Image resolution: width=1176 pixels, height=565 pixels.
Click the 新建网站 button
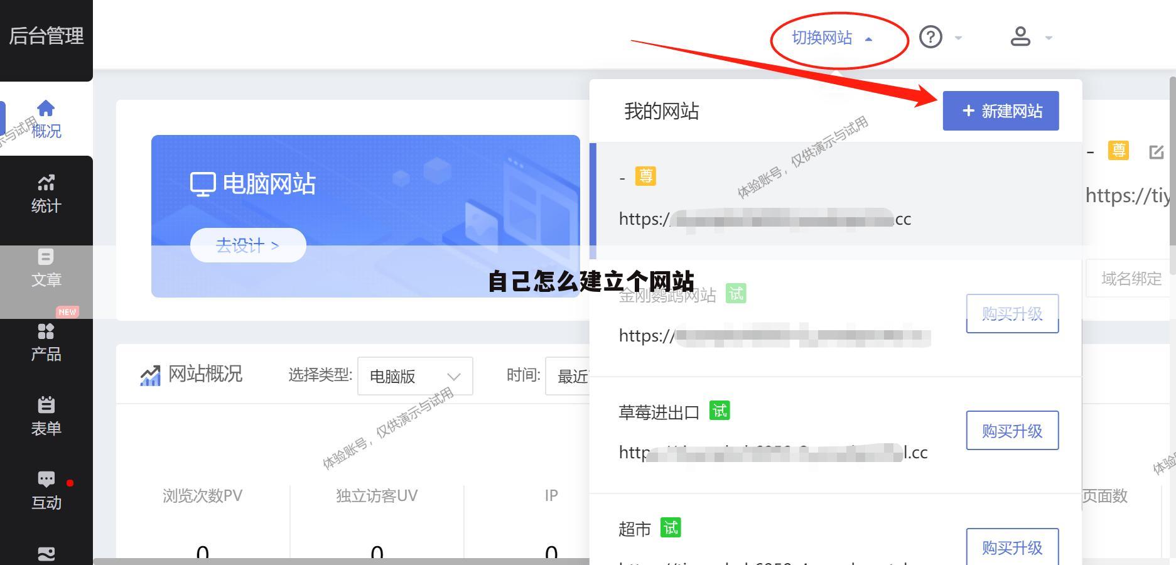(1001, 110)
